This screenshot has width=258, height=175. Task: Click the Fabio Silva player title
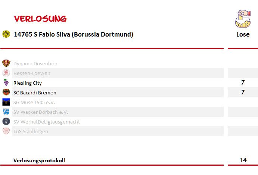pyautogui.click(x=74, y=34)
